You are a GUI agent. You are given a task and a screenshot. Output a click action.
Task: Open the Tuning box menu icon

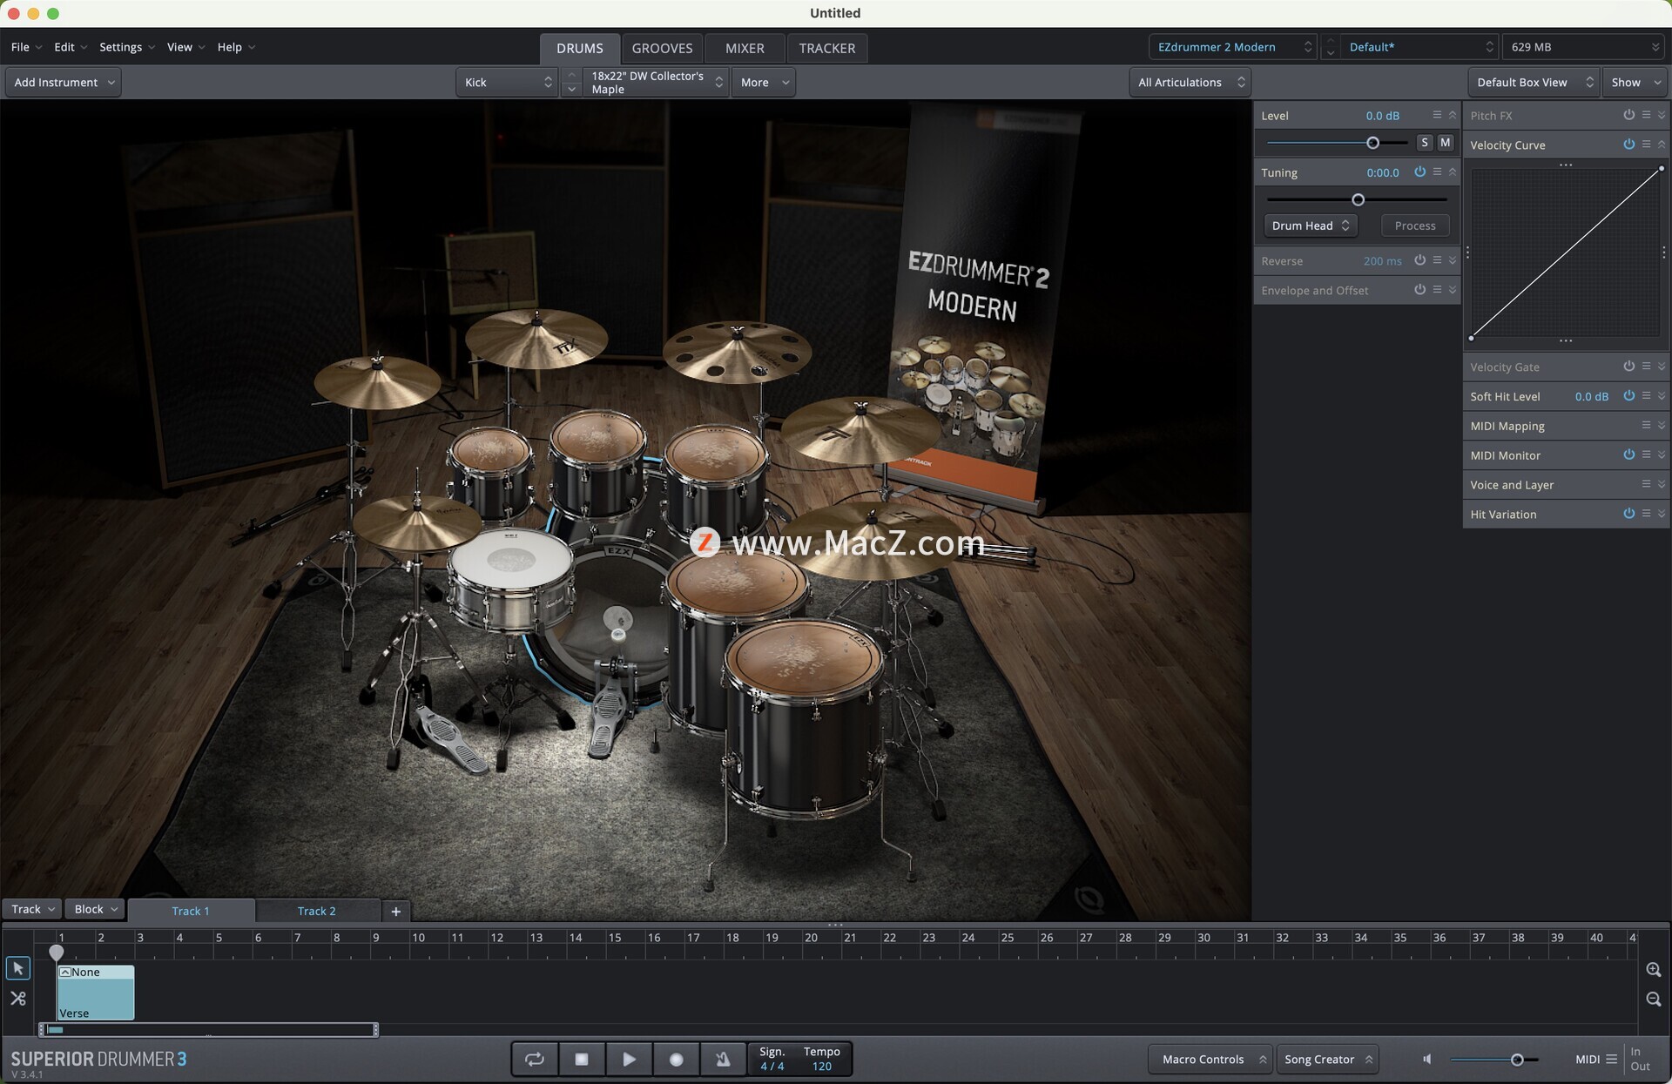(1437, 172)
